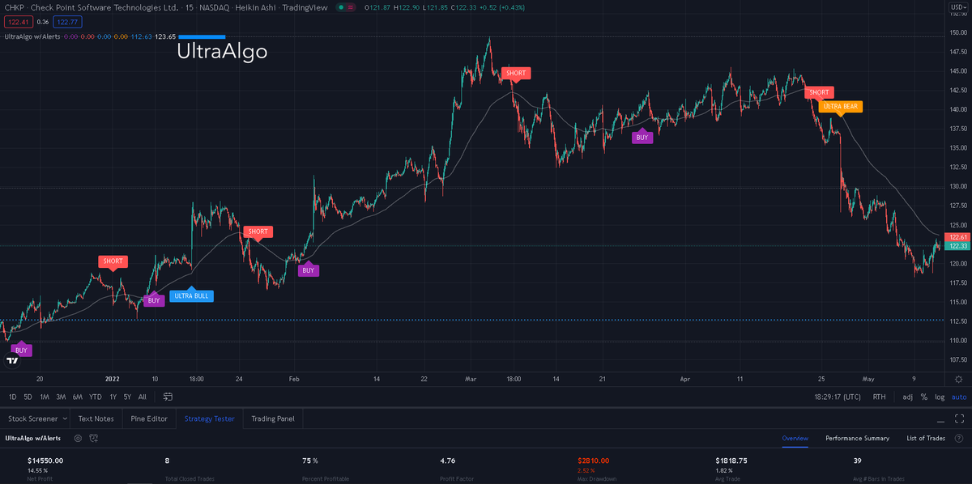972x484 pixels.
Task: Click the SHORT label near March peak
Action: pos(515,73)
